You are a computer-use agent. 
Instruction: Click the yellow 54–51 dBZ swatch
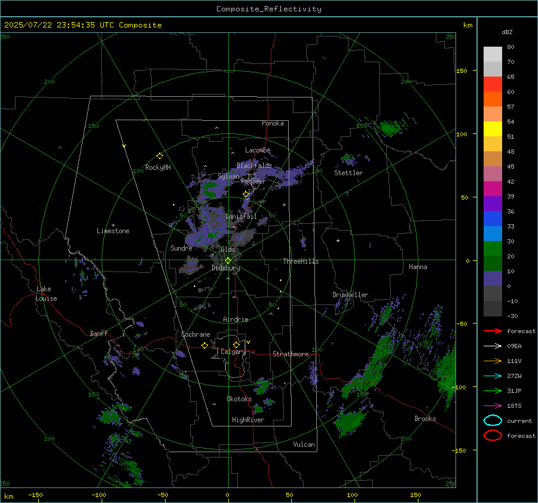[x=493, y=129]
